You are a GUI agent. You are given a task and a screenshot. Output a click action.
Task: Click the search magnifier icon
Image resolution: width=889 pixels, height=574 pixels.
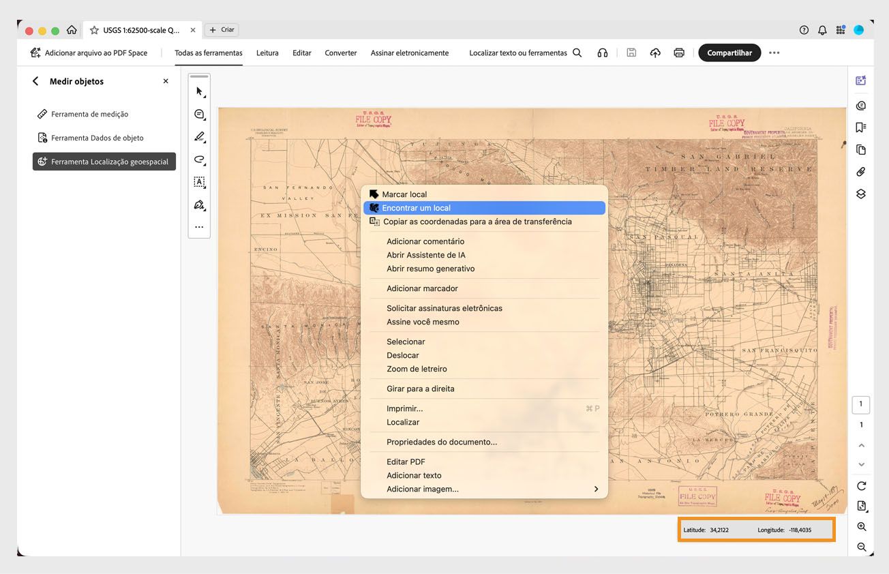pos(577,52)
